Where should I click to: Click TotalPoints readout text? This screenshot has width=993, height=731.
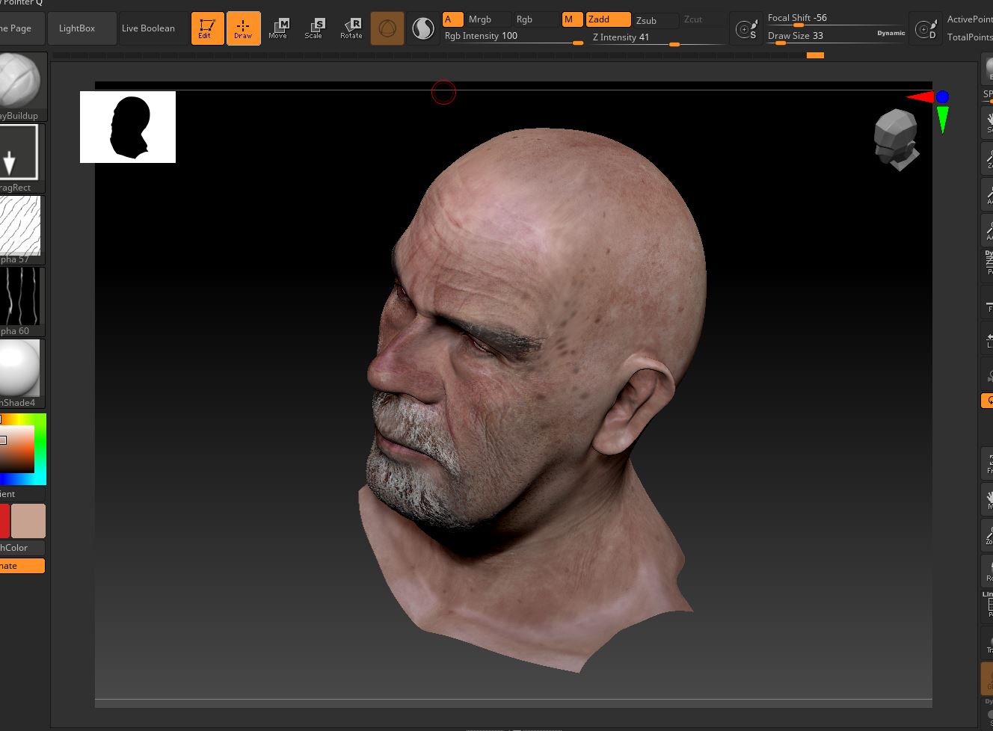970,37
